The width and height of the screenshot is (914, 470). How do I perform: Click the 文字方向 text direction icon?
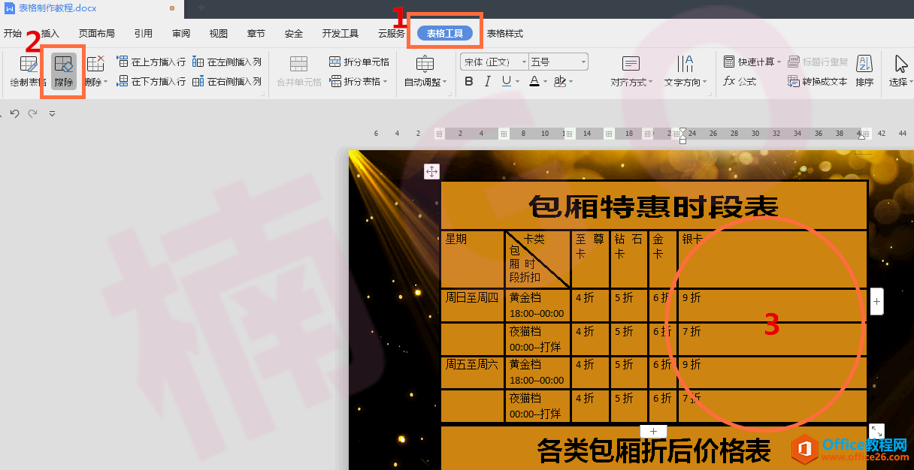[685, 64]
